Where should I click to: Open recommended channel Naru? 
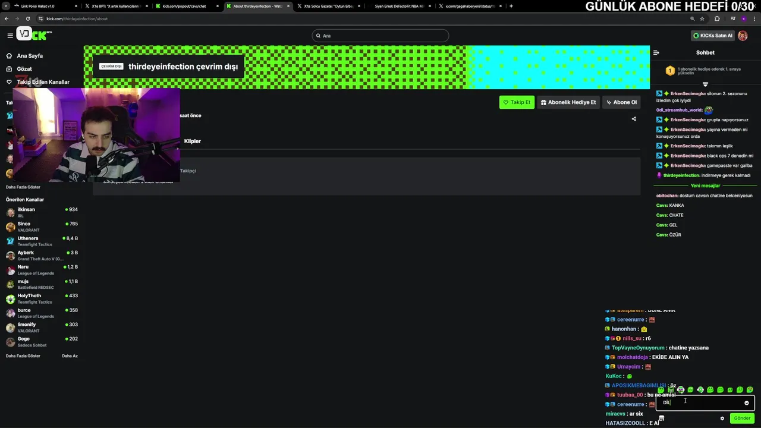(42, 270)
